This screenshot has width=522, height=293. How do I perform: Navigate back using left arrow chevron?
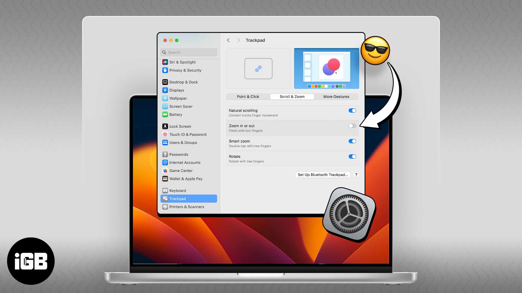tap(228, 40)
